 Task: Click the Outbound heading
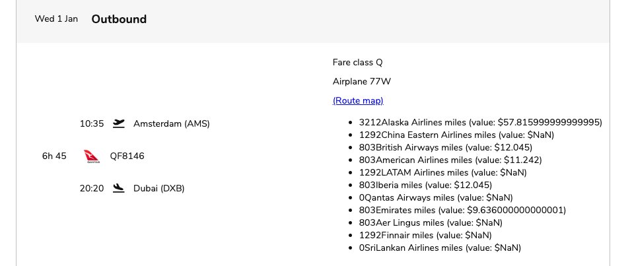pos(119,19)
